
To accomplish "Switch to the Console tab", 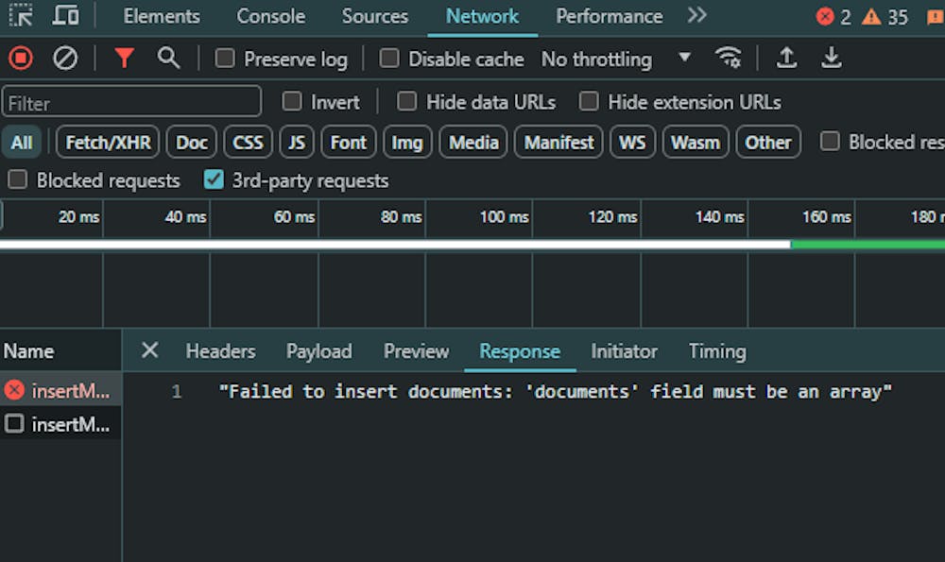I will tap(270, 16).
